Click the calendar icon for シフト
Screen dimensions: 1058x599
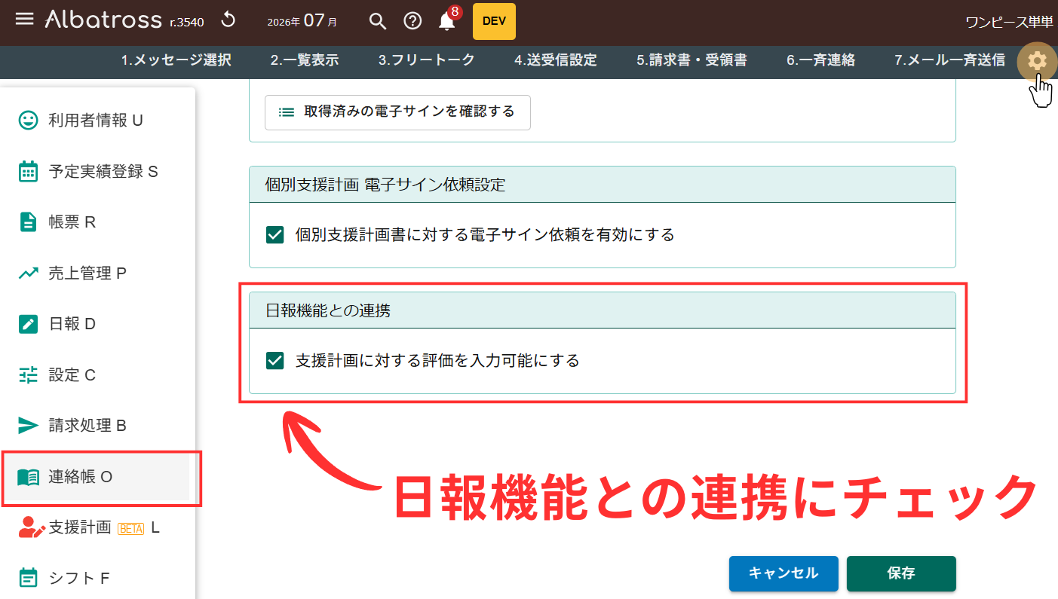click(28, 579)
